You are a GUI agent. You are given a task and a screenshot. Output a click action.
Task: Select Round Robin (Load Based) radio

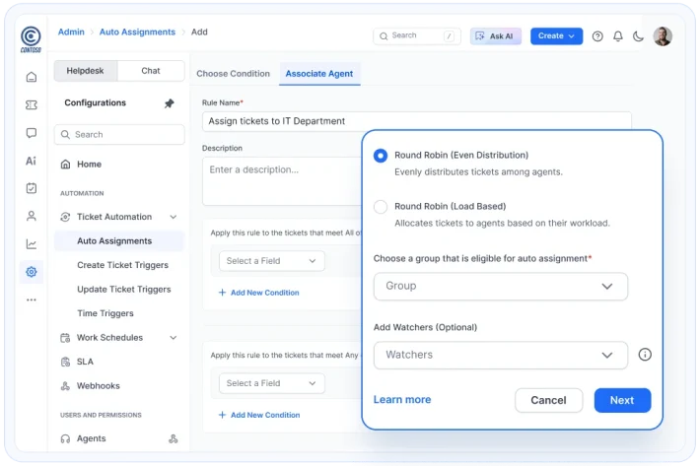tap(381, 207)
